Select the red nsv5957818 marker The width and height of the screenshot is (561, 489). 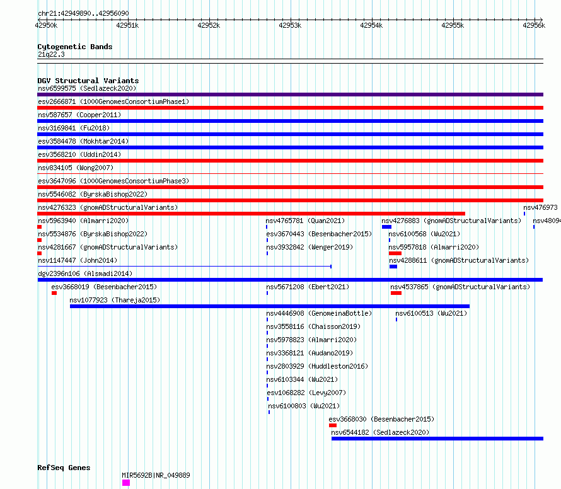(395, 253)
